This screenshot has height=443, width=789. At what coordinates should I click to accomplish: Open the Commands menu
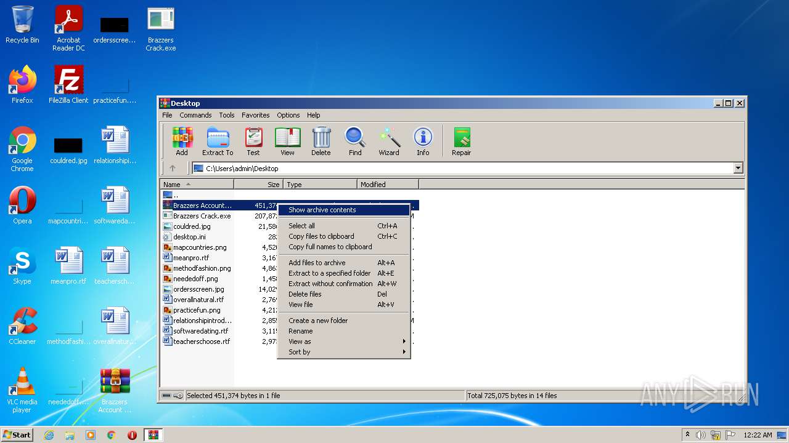[x=195, y=115]
